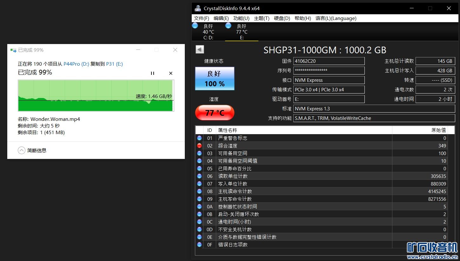The image size is (460, 261).
Task: Select the E: disk tab at 77 °C
Action: pos(242,32)
